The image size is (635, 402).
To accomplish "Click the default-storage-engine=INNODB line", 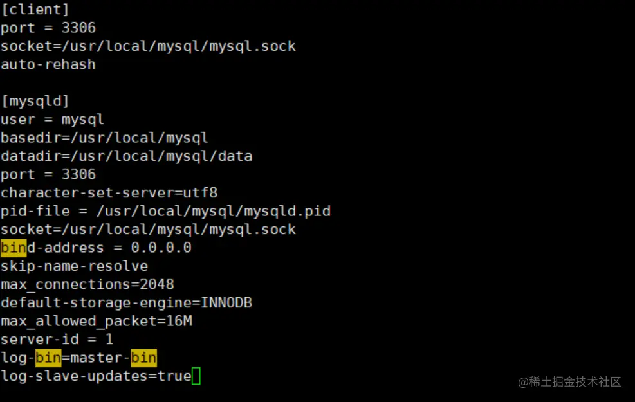I will [126, 302].
